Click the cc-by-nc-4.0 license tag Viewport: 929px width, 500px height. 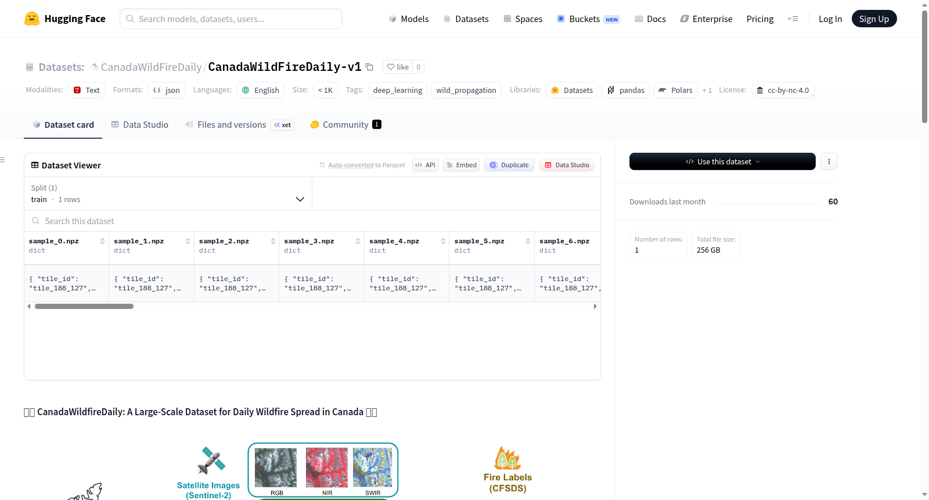pos(783,90)
